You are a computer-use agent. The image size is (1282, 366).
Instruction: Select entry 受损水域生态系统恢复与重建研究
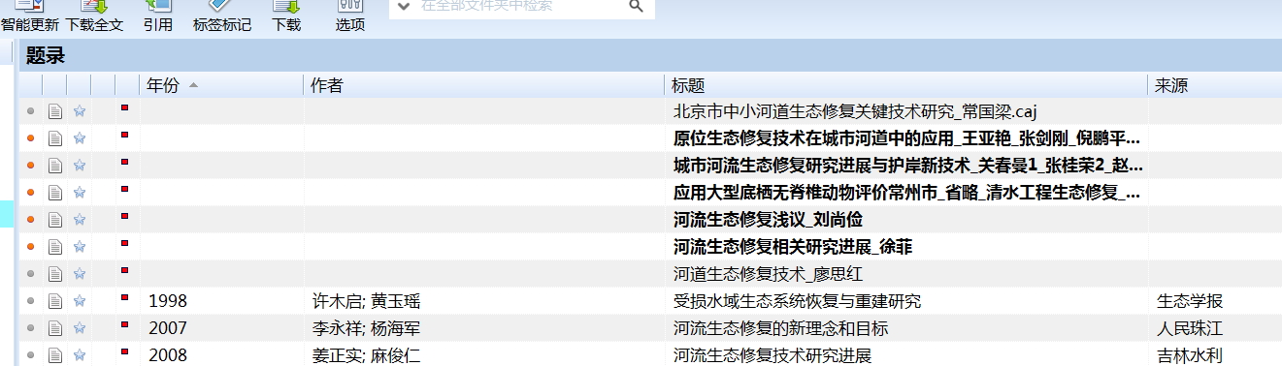(797, 301)
